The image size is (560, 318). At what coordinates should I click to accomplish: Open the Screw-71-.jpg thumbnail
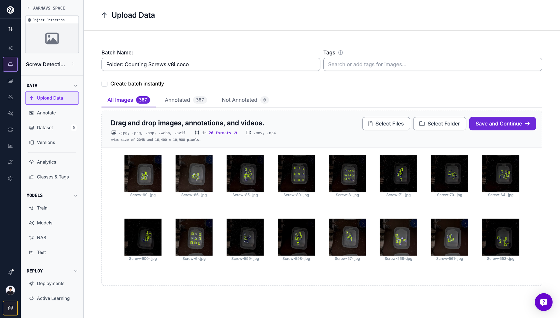click(398, 174)
